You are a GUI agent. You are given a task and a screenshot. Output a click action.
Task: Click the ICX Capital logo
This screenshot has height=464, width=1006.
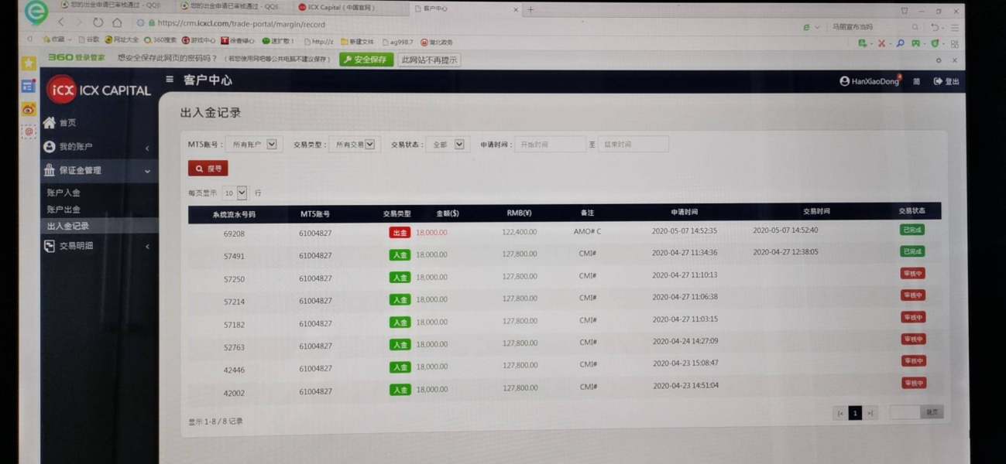[98, 90]
